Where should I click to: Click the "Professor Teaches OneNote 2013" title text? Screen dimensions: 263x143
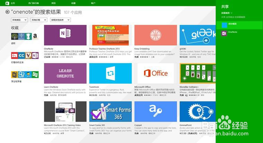(104, 49)
